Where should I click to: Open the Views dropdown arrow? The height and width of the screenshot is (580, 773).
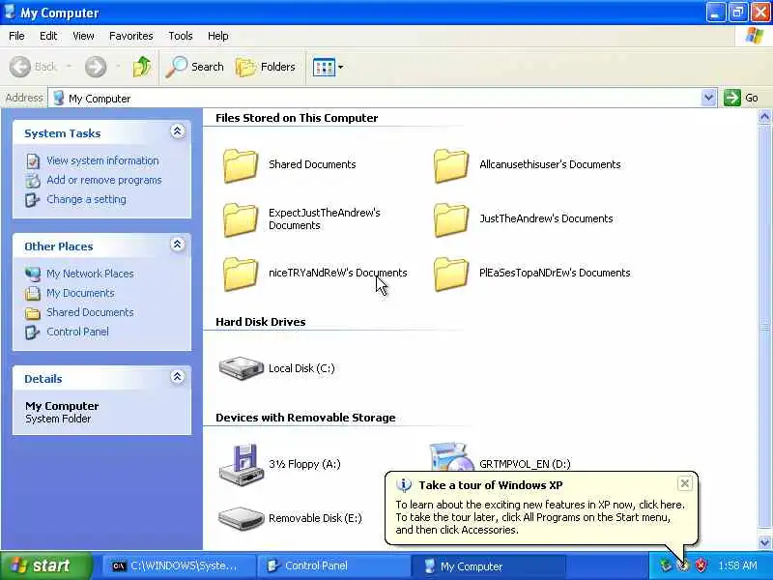[x=341, y=67]
